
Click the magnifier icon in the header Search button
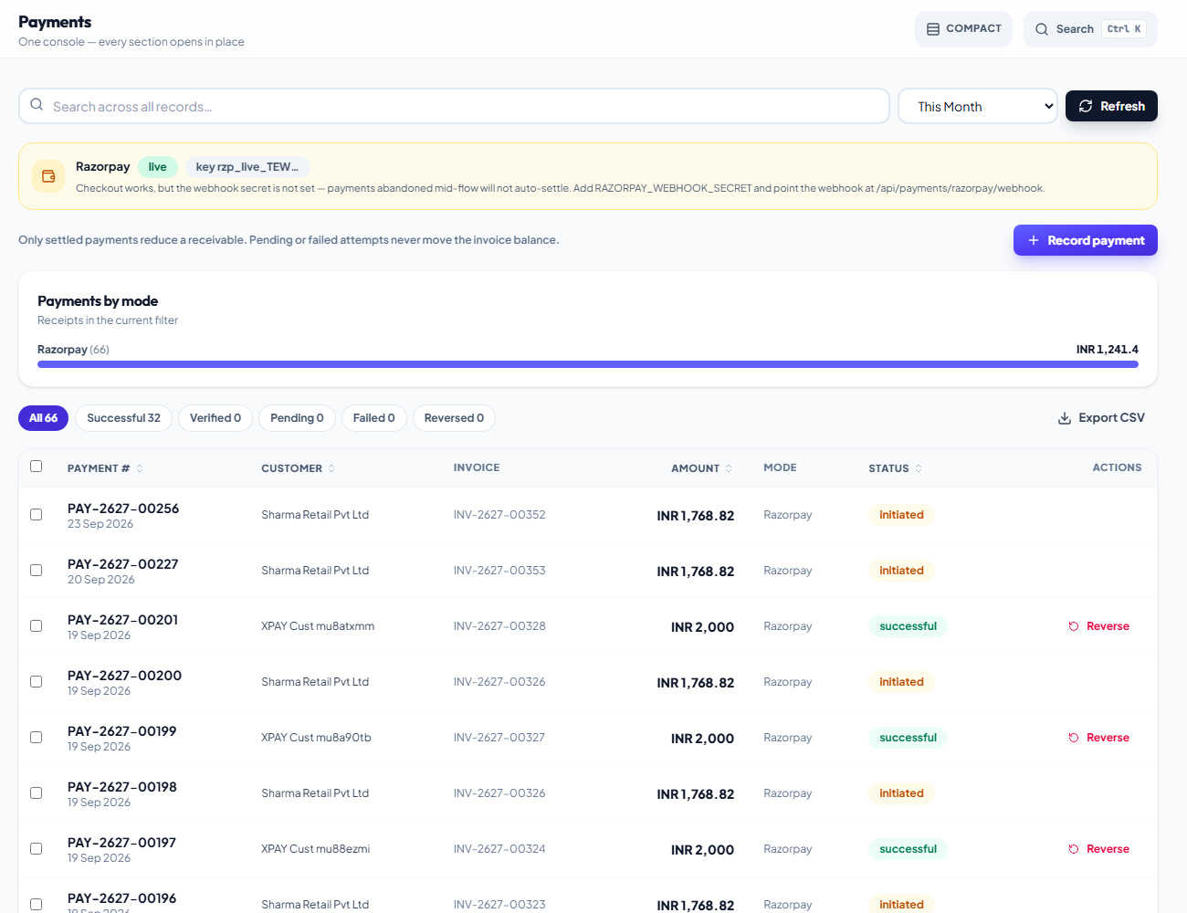click(x=1042, y=29)
